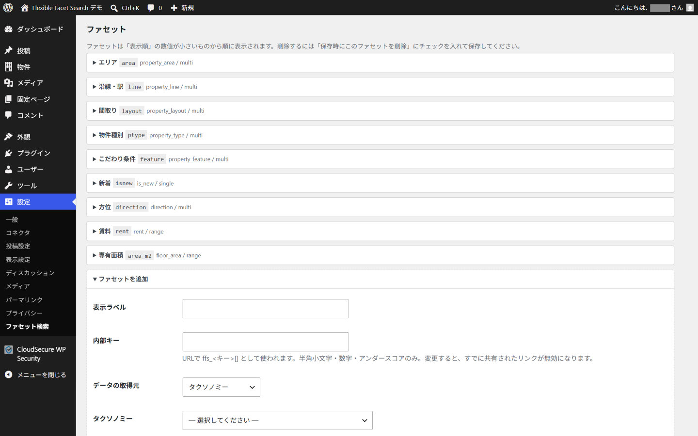Open ファセット検索 submenu item

click(x=27, y=327)
